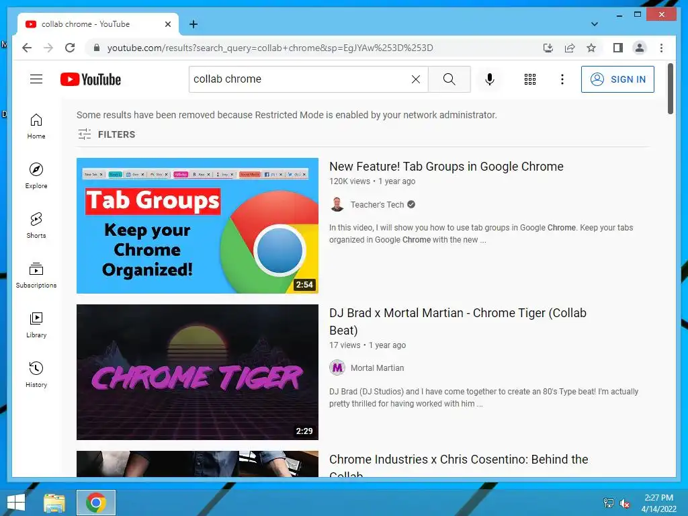Open Shorts in the sidebar
The height and width of the screenshot is (516, 688).
click(x=36, y=226)
